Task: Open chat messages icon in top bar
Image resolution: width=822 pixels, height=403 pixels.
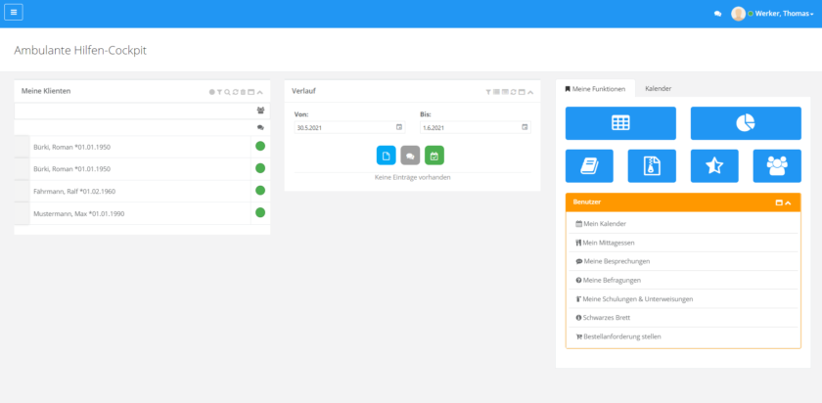Action: tap(717, 14)
